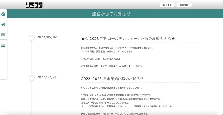Open the newspaper icon in the sidebar

click(3, 35)
